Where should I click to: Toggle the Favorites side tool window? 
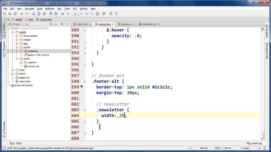4,129
